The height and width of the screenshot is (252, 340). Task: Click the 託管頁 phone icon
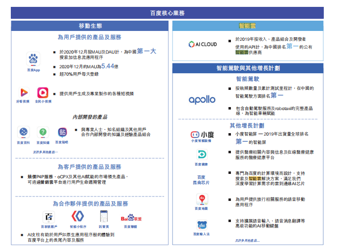point(104,216)
